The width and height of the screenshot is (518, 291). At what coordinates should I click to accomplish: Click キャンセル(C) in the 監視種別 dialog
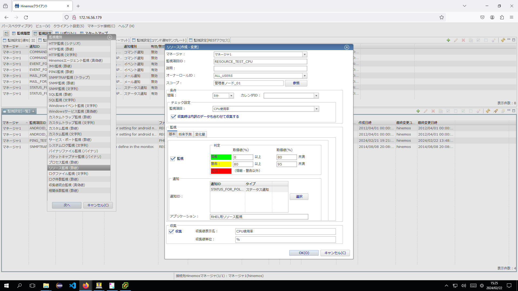pyautogui.click(x=98, y=205)
